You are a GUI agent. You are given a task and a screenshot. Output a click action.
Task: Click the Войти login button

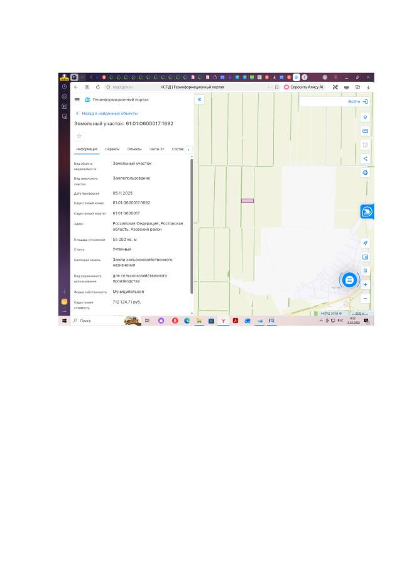click(358, 102)
